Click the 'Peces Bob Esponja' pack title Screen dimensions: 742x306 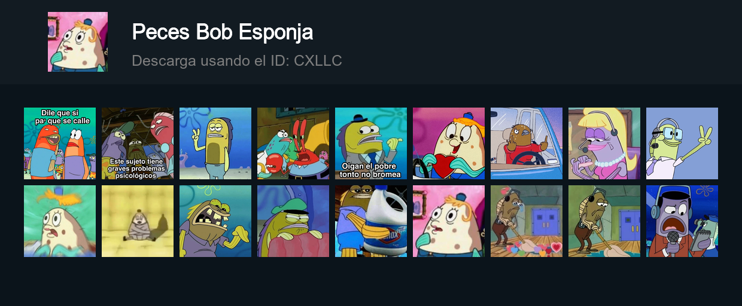(x=223, y=32)
